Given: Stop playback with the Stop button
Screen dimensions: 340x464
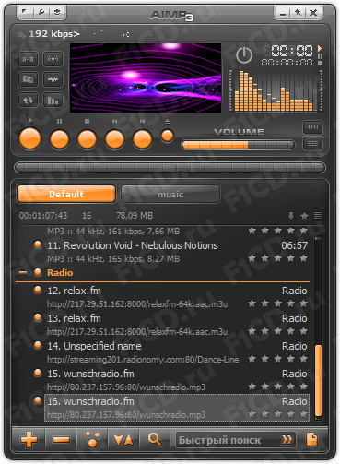Looking at the screenshot, I should coord(87,139).
